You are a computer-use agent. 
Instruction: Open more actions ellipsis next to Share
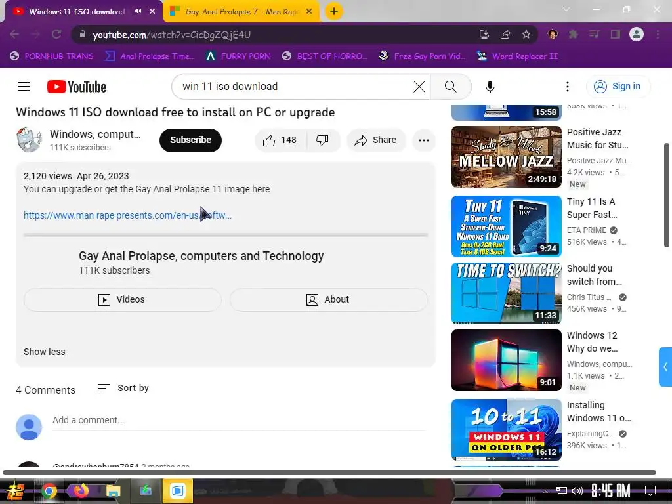424,140
